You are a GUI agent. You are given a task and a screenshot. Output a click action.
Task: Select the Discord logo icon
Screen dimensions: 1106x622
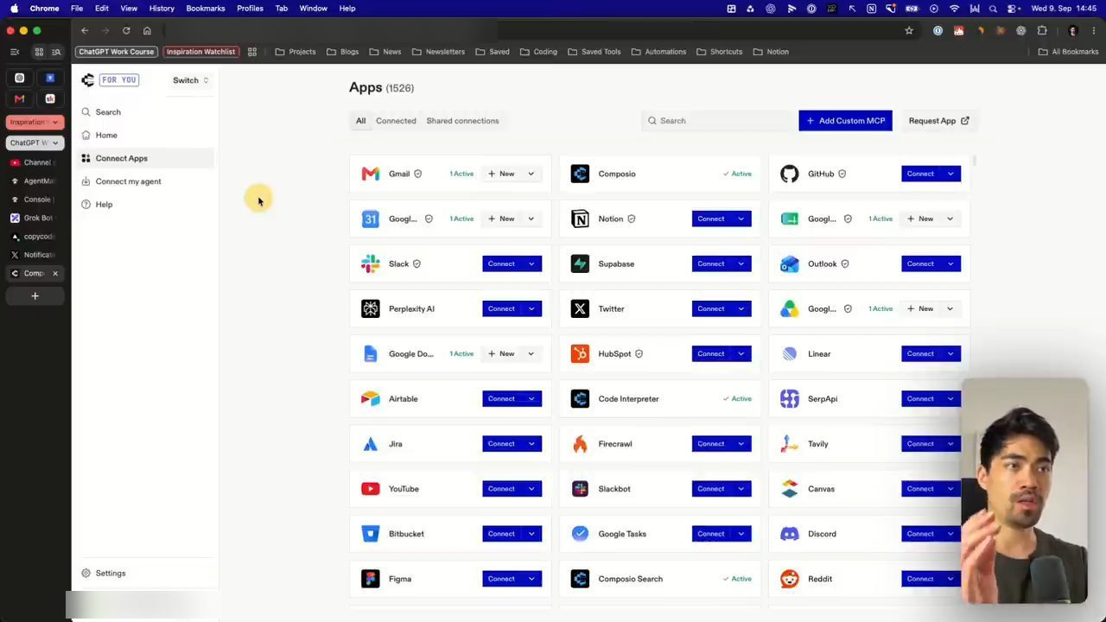click(790, 534)
